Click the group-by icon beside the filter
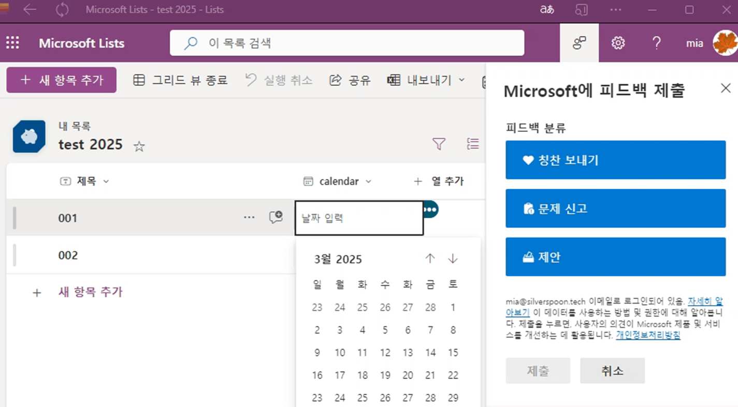The height and width of the screenshot is (407, 738). 472,144
